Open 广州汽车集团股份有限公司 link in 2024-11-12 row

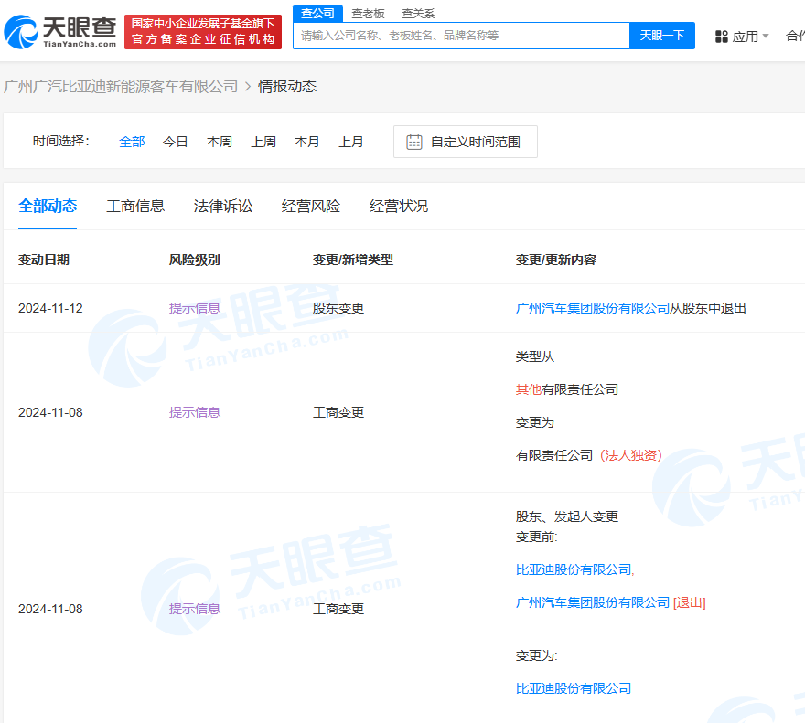tap(593, 308)
